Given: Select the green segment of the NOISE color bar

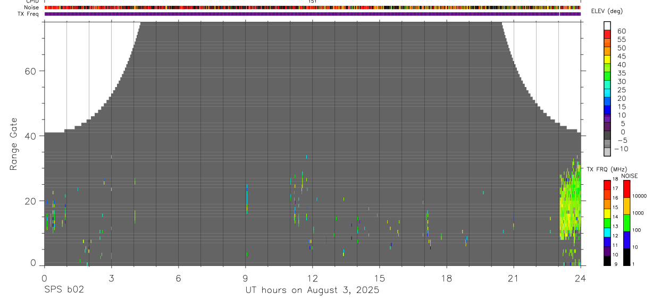Looking at the screenshot, I should [627, 223].
